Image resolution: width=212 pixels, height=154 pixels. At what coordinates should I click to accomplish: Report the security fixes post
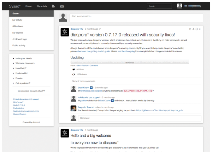tap(194, 29)
